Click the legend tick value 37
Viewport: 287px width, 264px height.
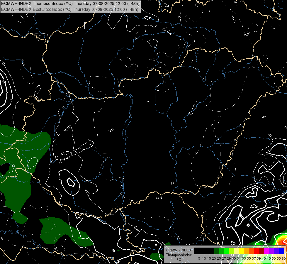(254, 258)
